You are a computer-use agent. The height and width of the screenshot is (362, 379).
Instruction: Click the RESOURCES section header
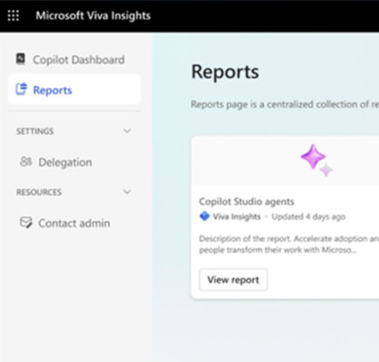pyautogui.click(x=39, y=192)
